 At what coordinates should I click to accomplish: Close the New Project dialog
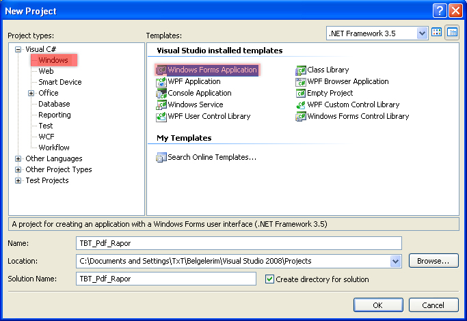pos(455,11)
